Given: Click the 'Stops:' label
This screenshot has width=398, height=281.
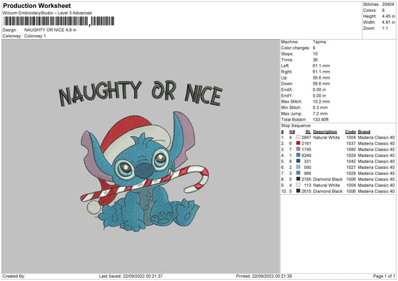Looking at the screenshot, I should pyautogui.click(x=287, y=54).
